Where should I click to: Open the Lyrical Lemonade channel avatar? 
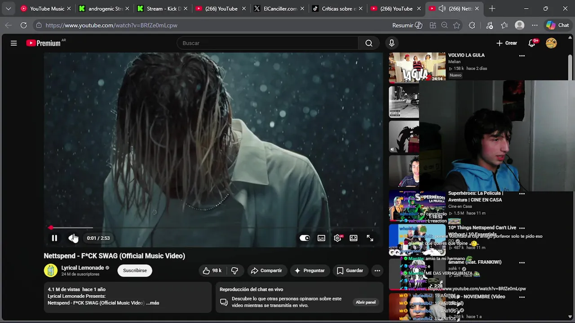tap(51, 271)
